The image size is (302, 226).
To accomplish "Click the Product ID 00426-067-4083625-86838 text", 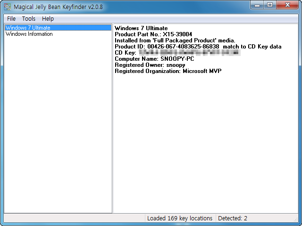I will [x=167, y=47].
